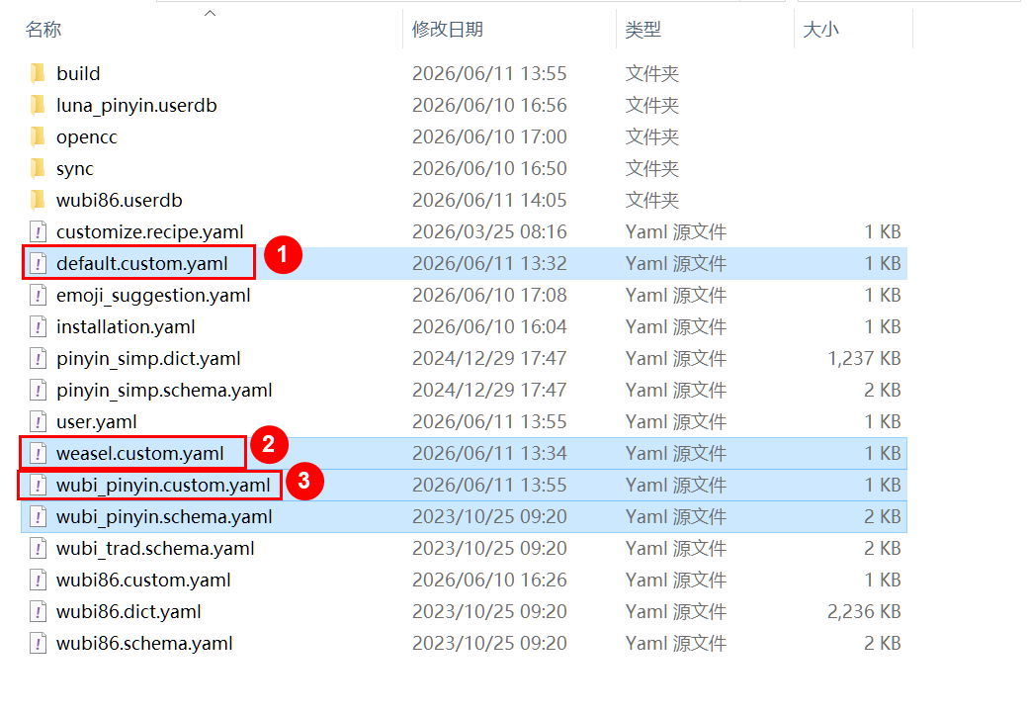Sort files by the 类型 column header
The image size is (1027, 716).
(643, 30)
